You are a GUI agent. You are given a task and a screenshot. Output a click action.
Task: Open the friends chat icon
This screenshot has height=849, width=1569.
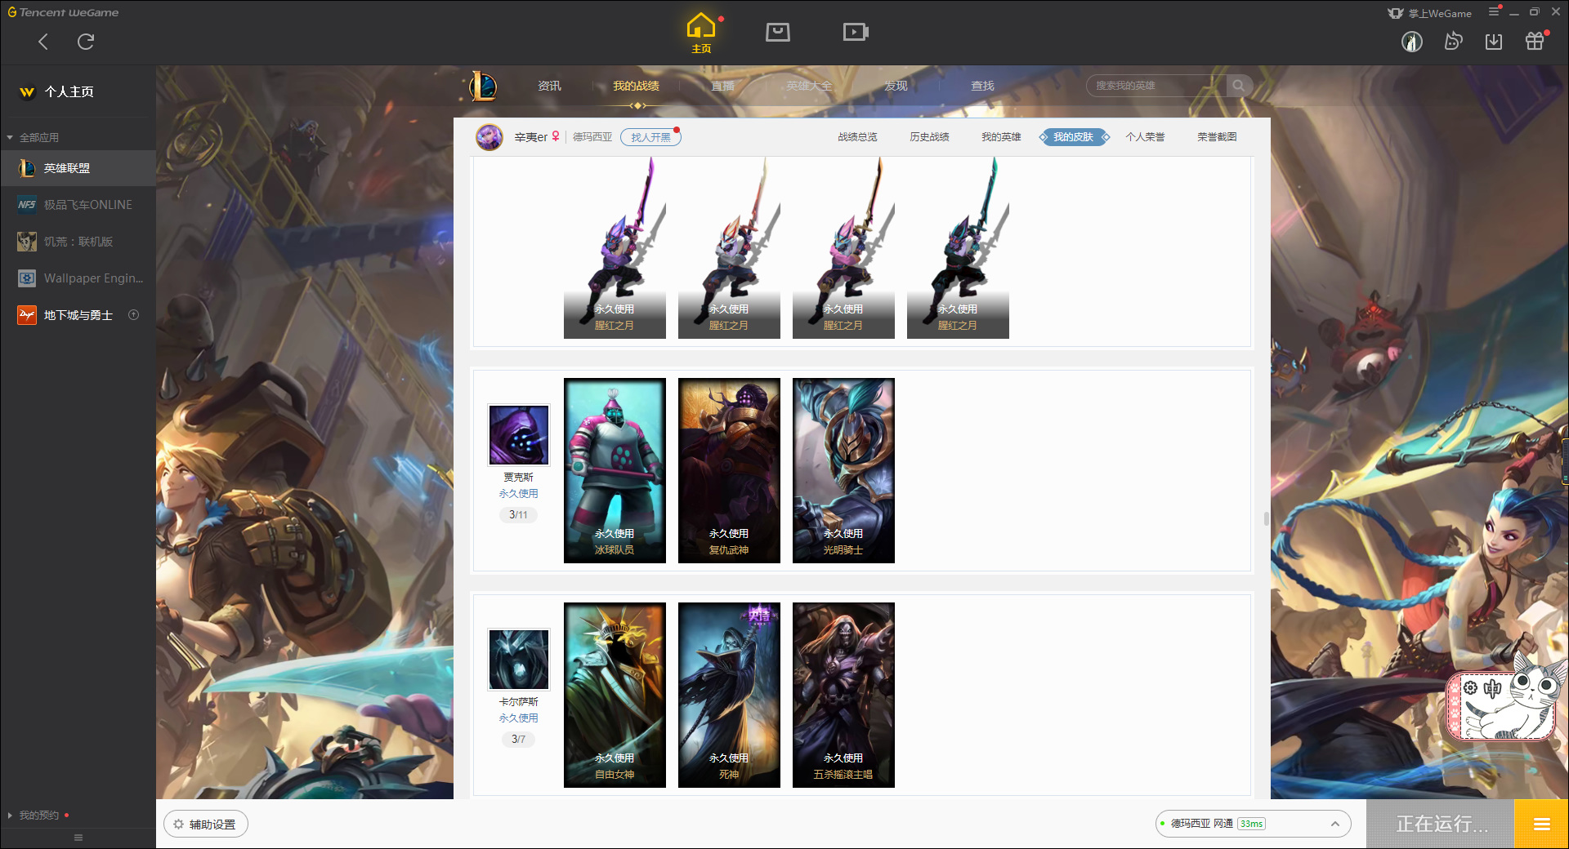coord(1453,41)
